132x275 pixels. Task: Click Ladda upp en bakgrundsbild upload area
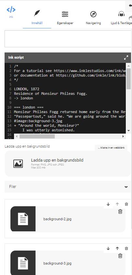(68, 164)
